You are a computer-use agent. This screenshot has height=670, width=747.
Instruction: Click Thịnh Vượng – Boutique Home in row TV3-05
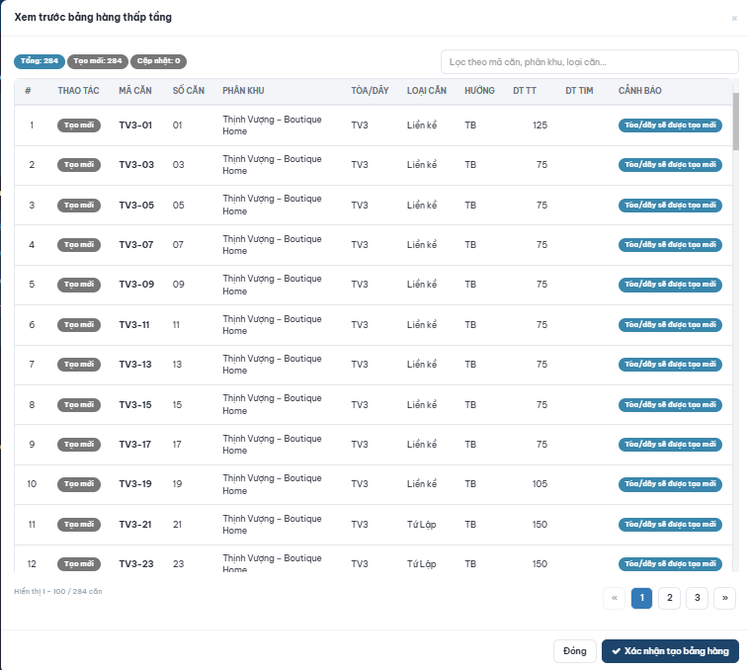(x=272, y=205)
